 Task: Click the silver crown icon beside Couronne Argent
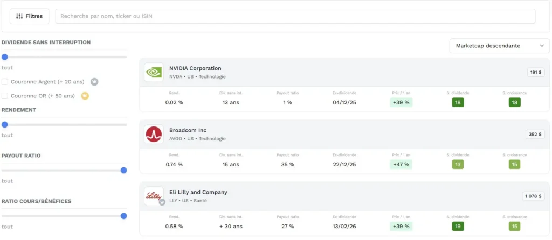pos(94,82)
